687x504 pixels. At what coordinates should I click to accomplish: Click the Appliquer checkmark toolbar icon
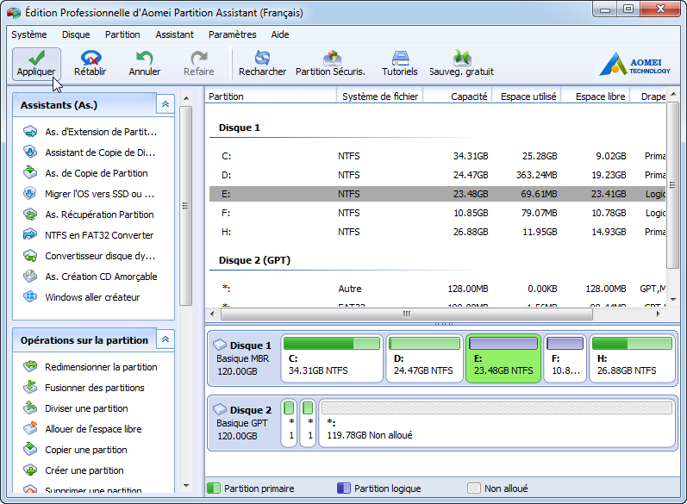(36, 58)
